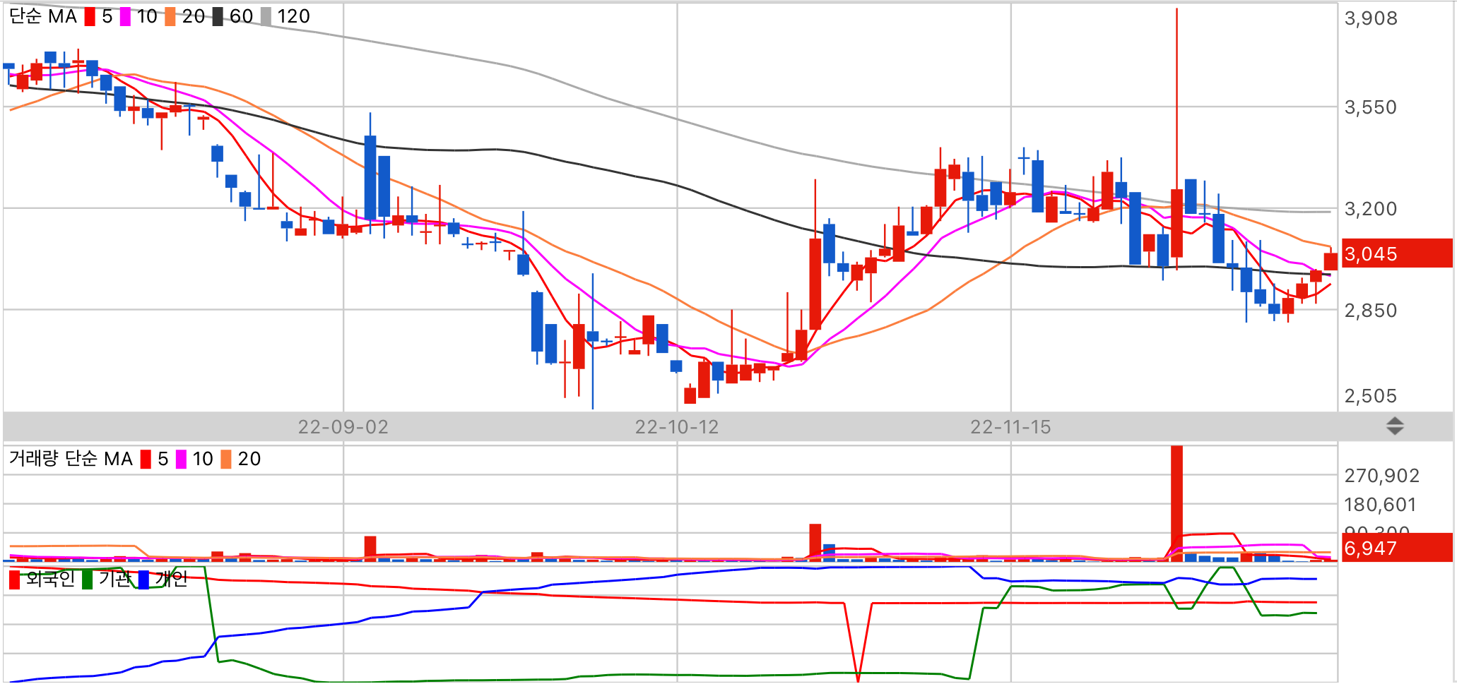
Task: Click the 22-10-12 date label
Action: [676, 427]
